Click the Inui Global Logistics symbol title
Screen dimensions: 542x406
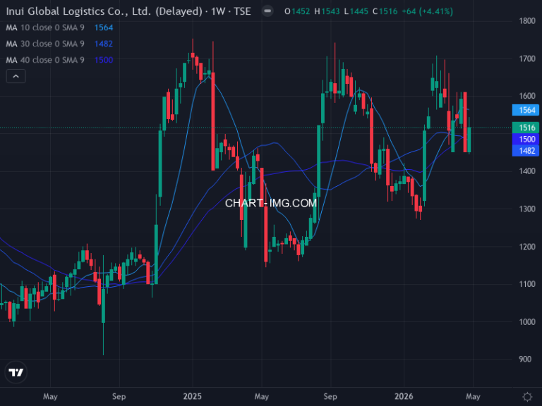[x=128, y=11]
